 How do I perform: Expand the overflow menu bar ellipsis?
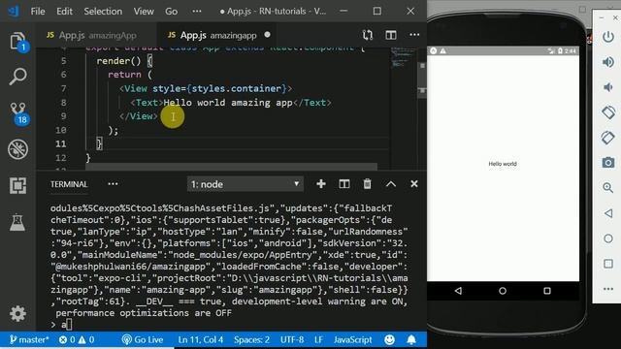(197, 12)
